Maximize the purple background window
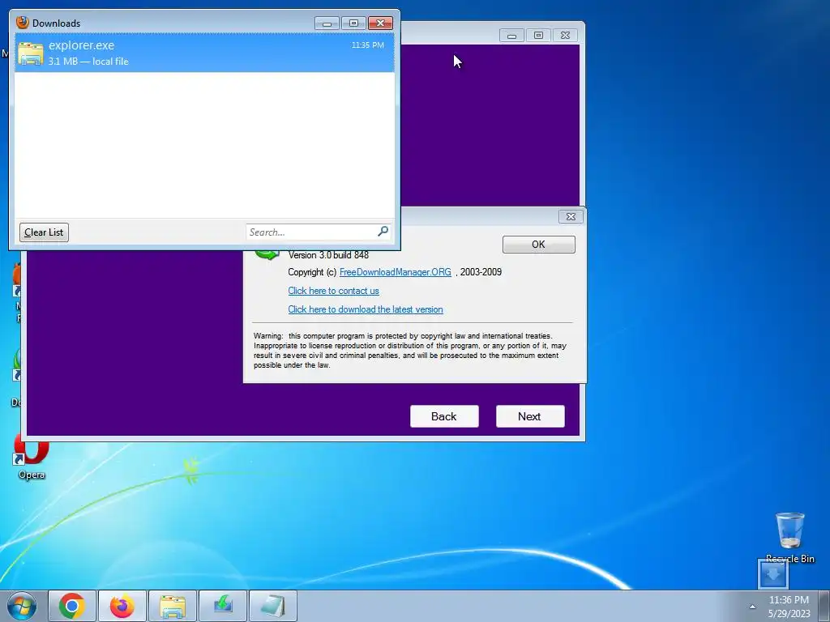The image size is (830, 622). tap(538, 36)
